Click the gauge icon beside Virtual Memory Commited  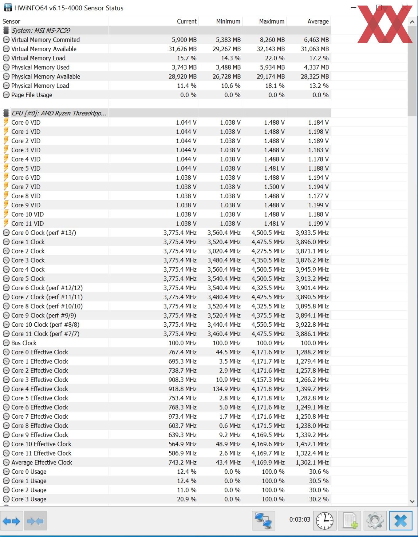click(6, 40)
